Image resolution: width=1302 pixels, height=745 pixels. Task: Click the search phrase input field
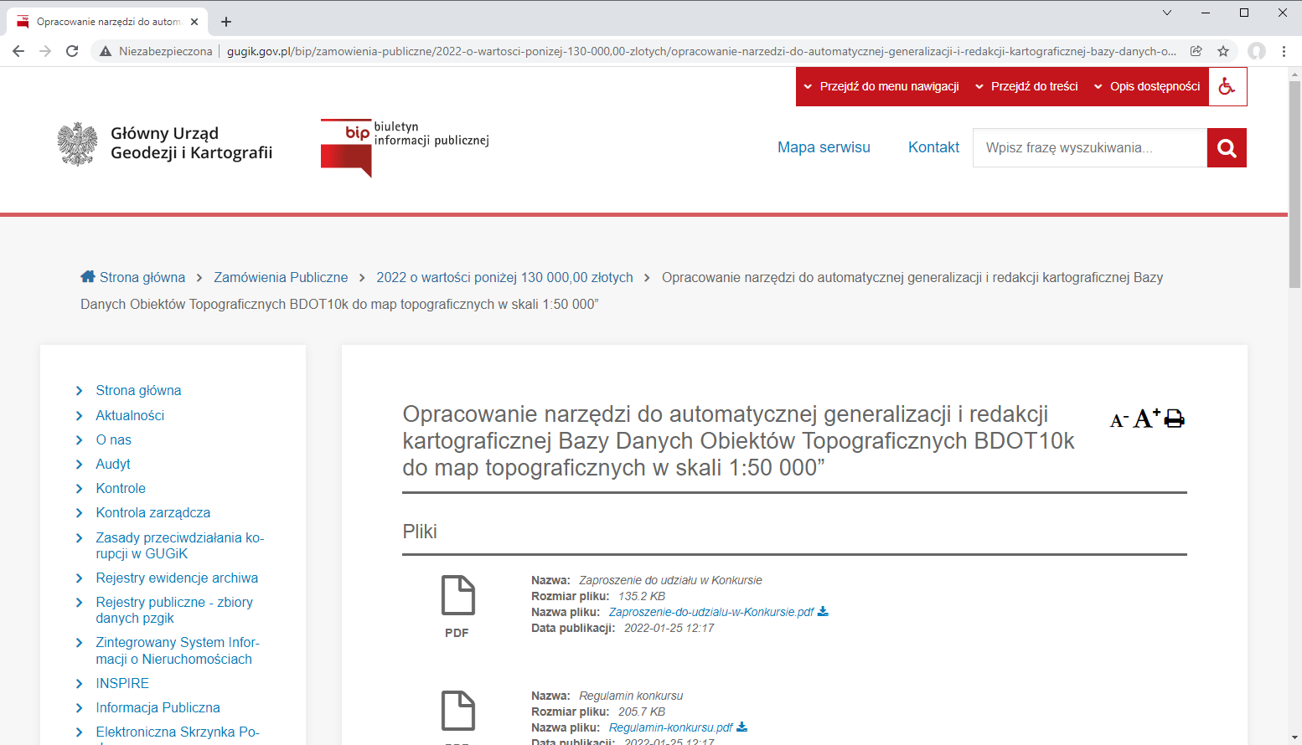pos(1089,148)
